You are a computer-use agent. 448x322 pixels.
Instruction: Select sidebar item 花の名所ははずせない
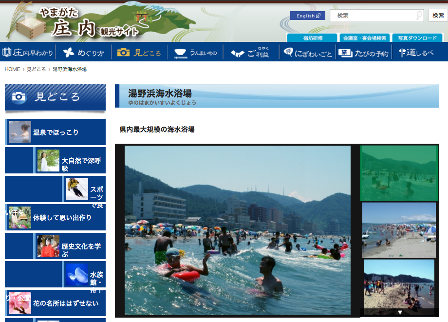56,303
